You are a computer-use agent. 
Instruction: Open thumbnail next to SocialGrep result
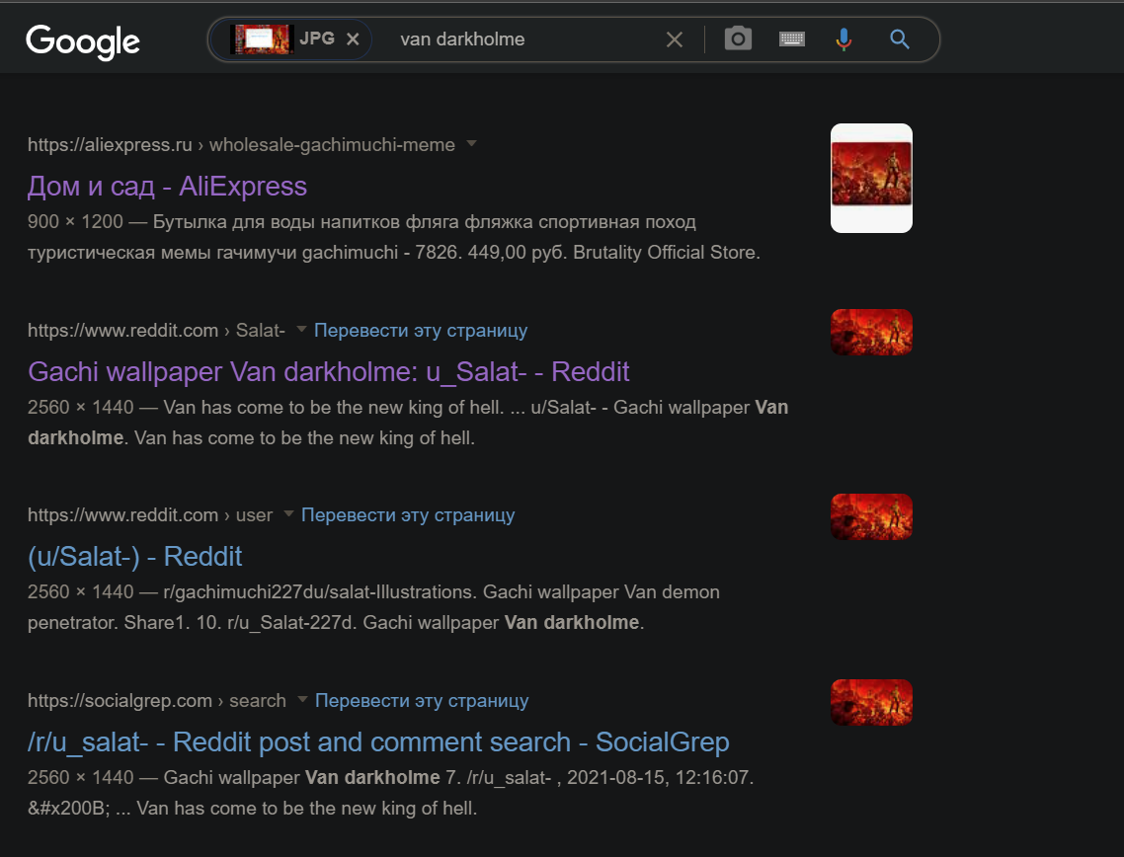[871, 702]
